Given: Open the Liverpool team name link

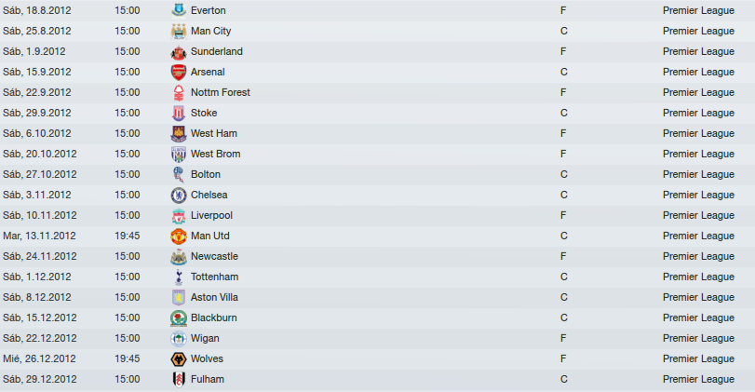Looking at the screenshot, I should pos(211,215).
